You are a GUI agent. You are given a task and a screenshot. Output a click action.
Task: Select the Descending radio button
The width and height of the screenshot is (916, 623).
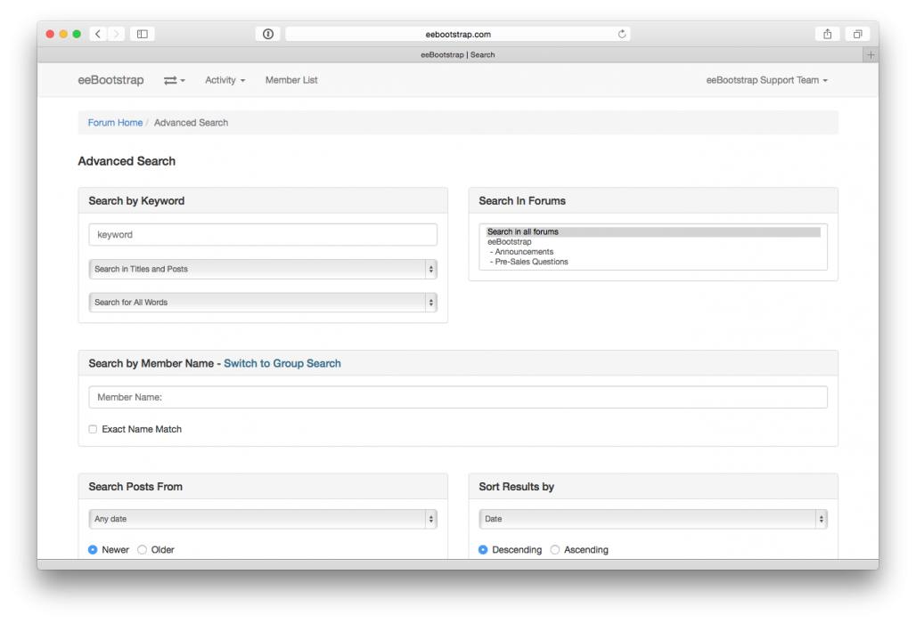483,549
